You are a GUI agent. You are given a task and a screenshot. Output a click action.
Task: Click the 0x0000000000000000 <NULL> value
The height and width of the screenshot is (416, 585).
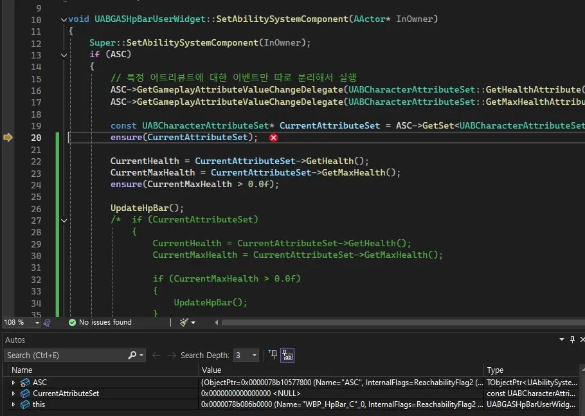click(251, 393)
